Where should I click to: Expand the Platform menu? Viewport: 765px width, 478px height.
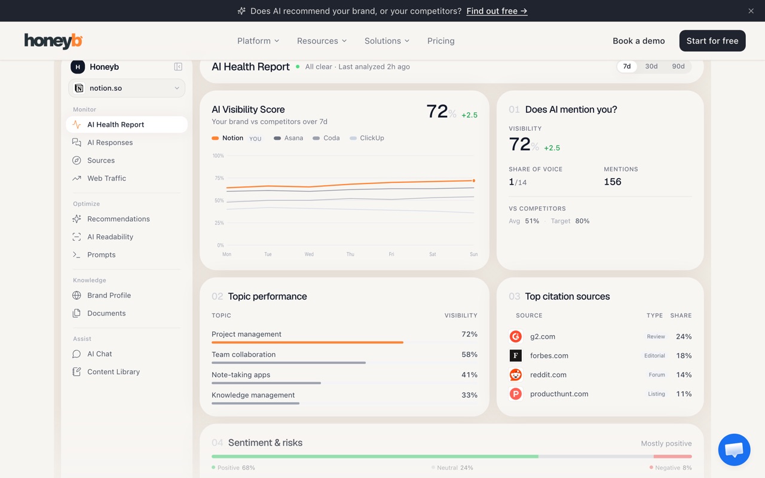point(258,41)
